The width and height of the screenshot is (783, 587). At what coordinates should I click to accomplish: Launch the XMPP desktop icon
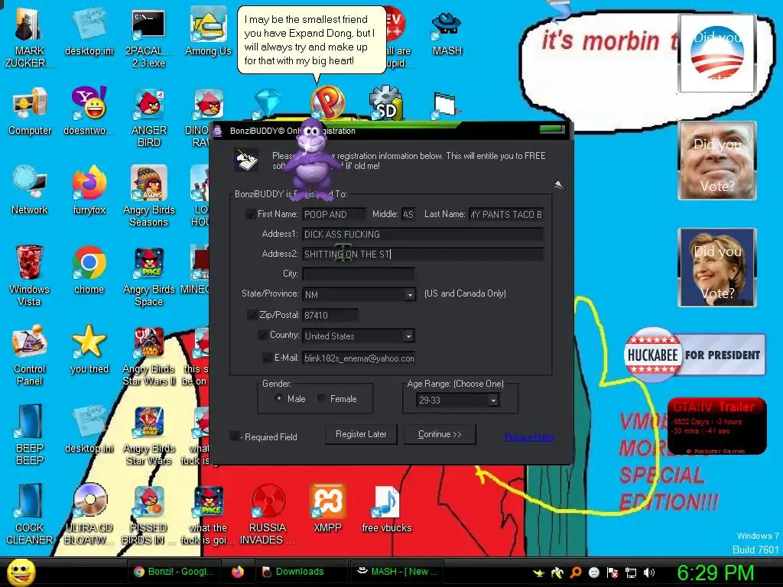(x=327, y=508)
